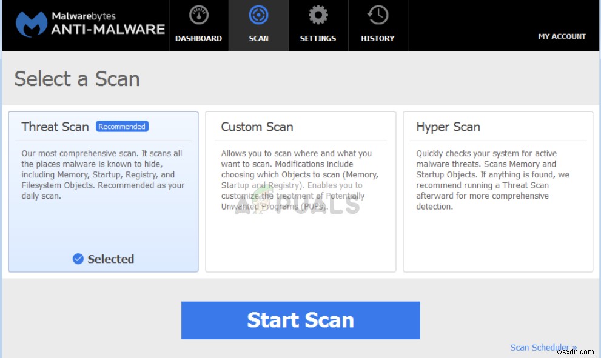Viewport: 601px width, 358px height.
Task: Click the Select a Scan page title
Action: pyautogui.click(x=76, y=79)
